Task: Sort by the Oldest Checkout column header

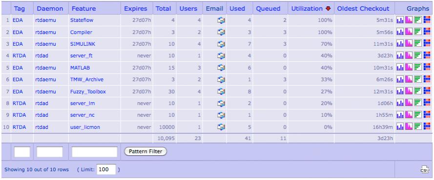Action: pos(363,9)
